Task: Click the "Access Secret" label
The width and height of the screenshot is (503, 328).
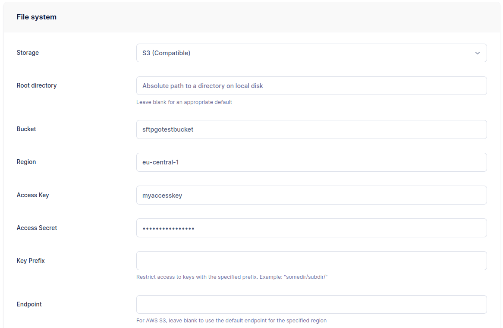Action: (x=37, y=228)
